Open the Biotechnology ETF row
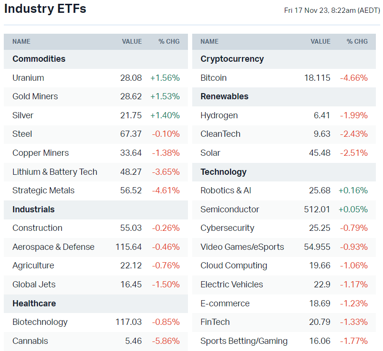The height and width of the screenshot is (351, 383). pos(40,322)
